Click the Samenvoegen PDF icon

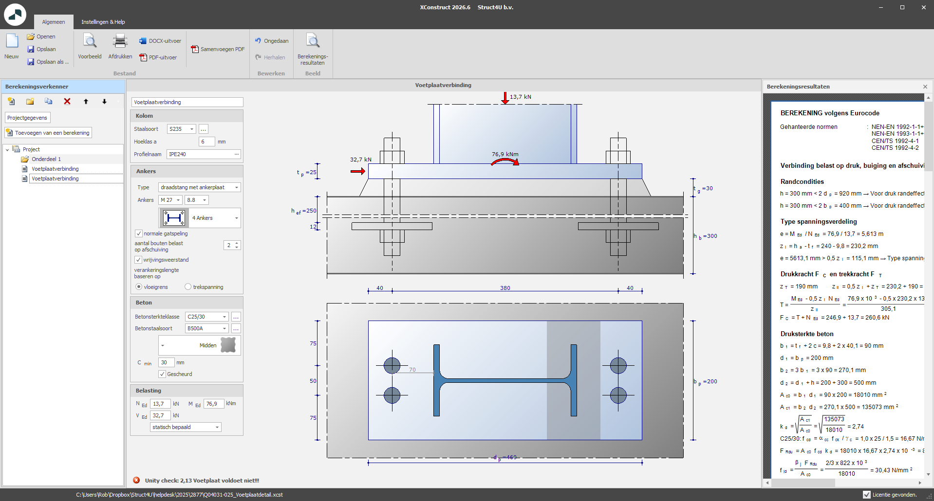point(195,49)
